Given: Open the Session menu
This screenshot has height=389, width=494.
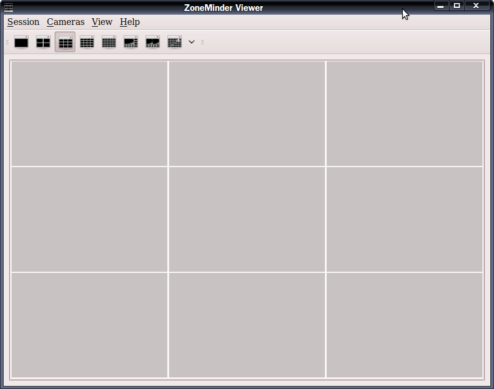Looking at the screenshot, I should (x=23, y=22).
